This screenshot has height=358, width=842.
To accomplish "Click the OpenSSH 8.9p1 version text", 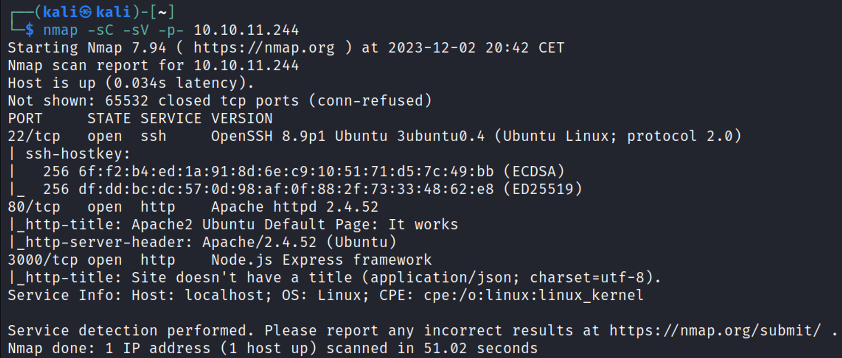I will click(x=268, y=136).
